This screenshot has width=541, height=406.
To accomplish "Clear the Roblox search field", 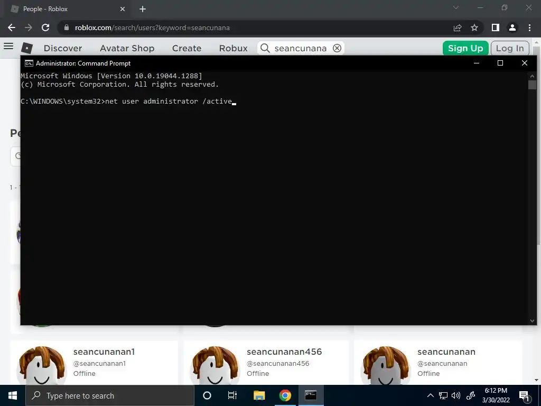I will click(337, 48).
